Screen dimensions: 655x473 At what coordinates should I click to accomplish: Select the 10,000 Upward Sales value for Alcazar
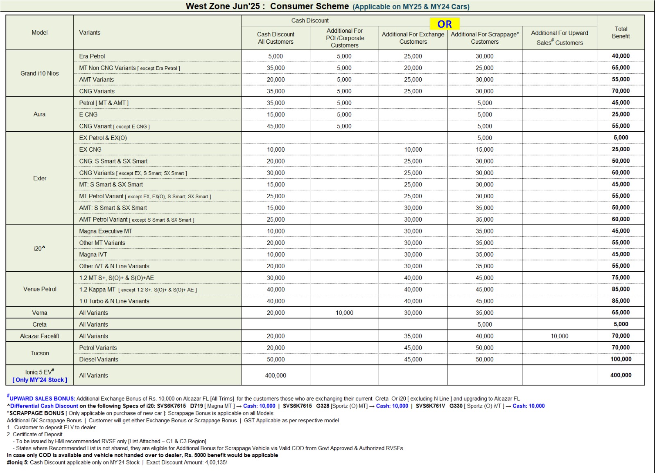point(560,336)
